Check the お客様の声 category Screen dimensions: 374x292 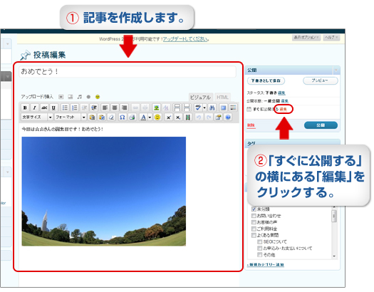254,222
